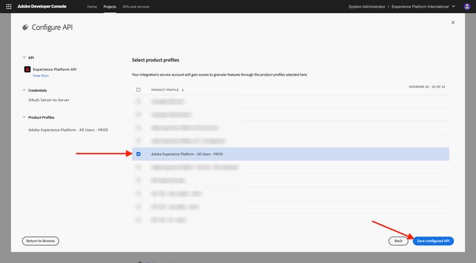Screen dimensions: 476x263
Task: Collapse the Product Profiles section
Action: point(24,117)
